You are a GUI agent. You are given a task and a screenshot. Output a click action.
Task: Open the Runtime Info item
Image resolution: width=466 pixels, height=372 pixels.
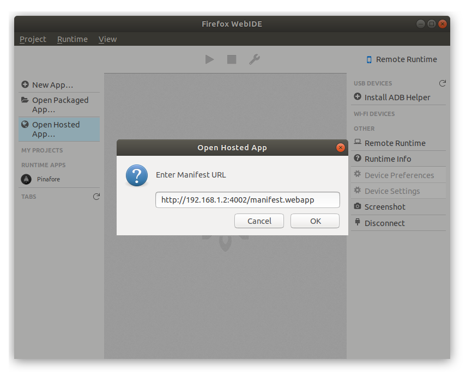pos(388,159)
